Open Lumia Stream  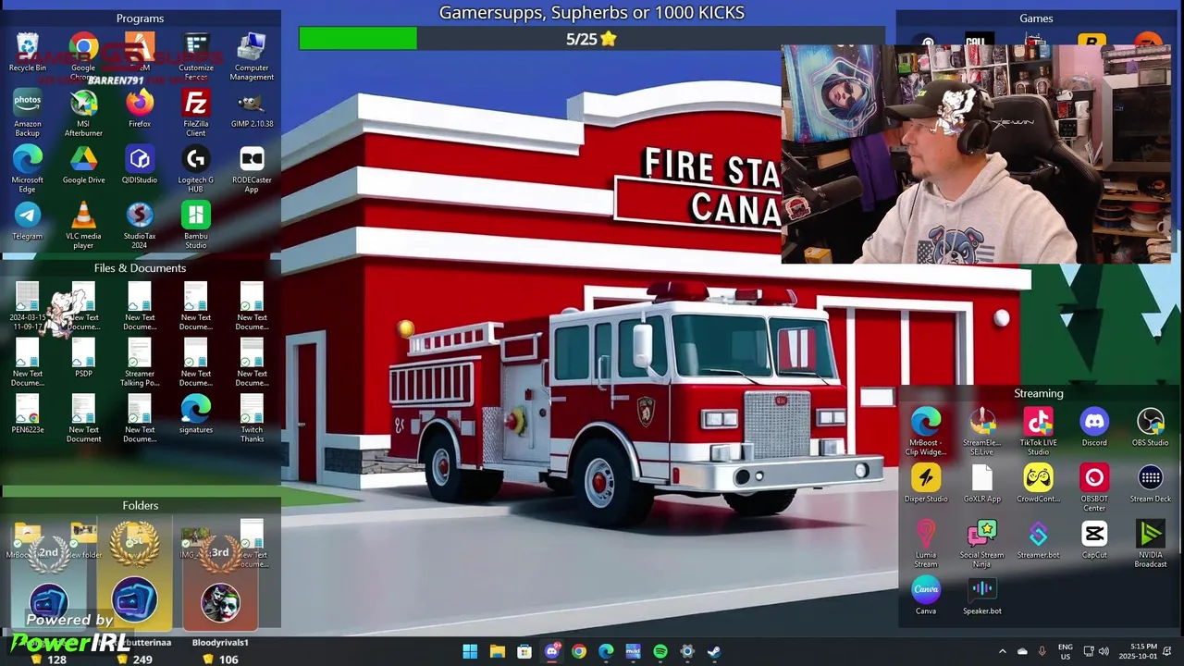click(926, 545)
